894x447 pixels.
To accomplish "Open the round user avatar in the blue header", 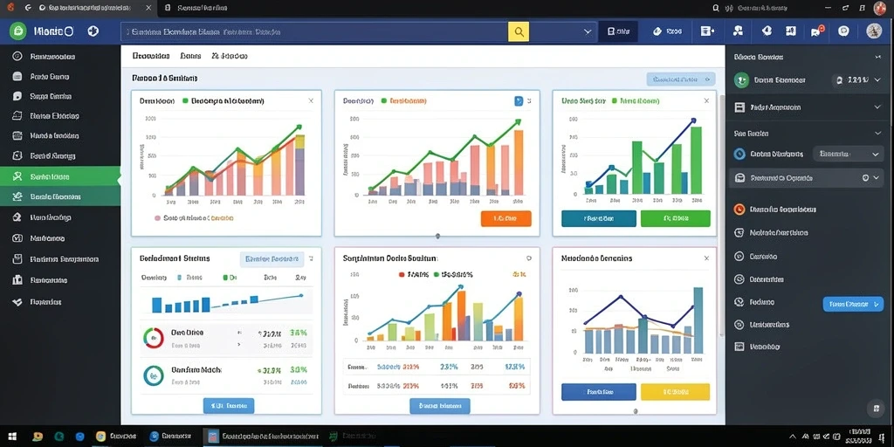I will click(873, 31).
